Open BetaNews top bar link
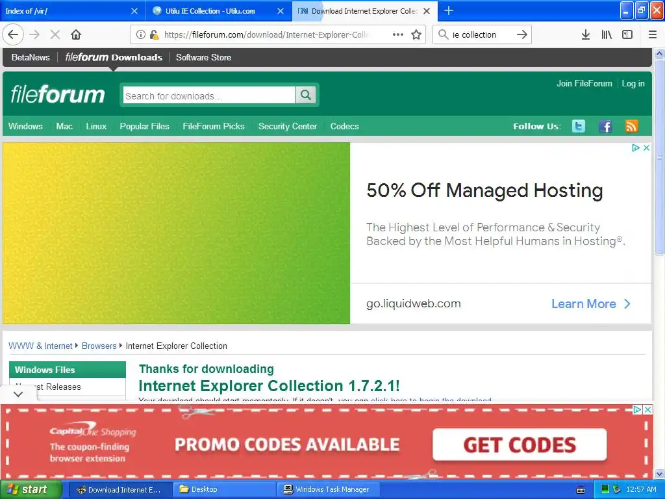The image size is (665, 499). pos(31,57)
